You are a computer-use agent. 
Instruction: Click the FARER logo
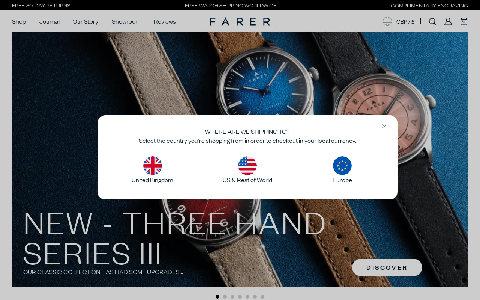point(240,21)
